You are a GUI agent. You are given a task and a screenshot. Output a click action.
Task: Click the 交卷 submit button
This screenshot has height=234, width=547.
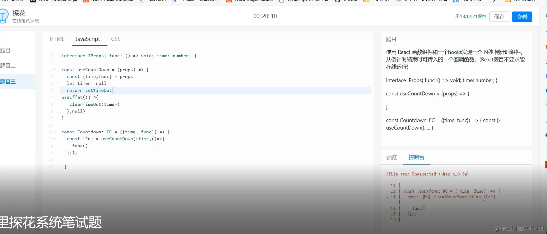coord(522,17)
